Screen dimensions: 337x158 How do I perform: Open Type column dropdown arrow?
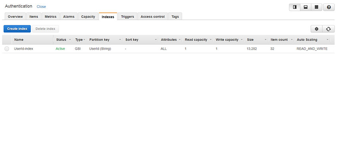(84, 39)
